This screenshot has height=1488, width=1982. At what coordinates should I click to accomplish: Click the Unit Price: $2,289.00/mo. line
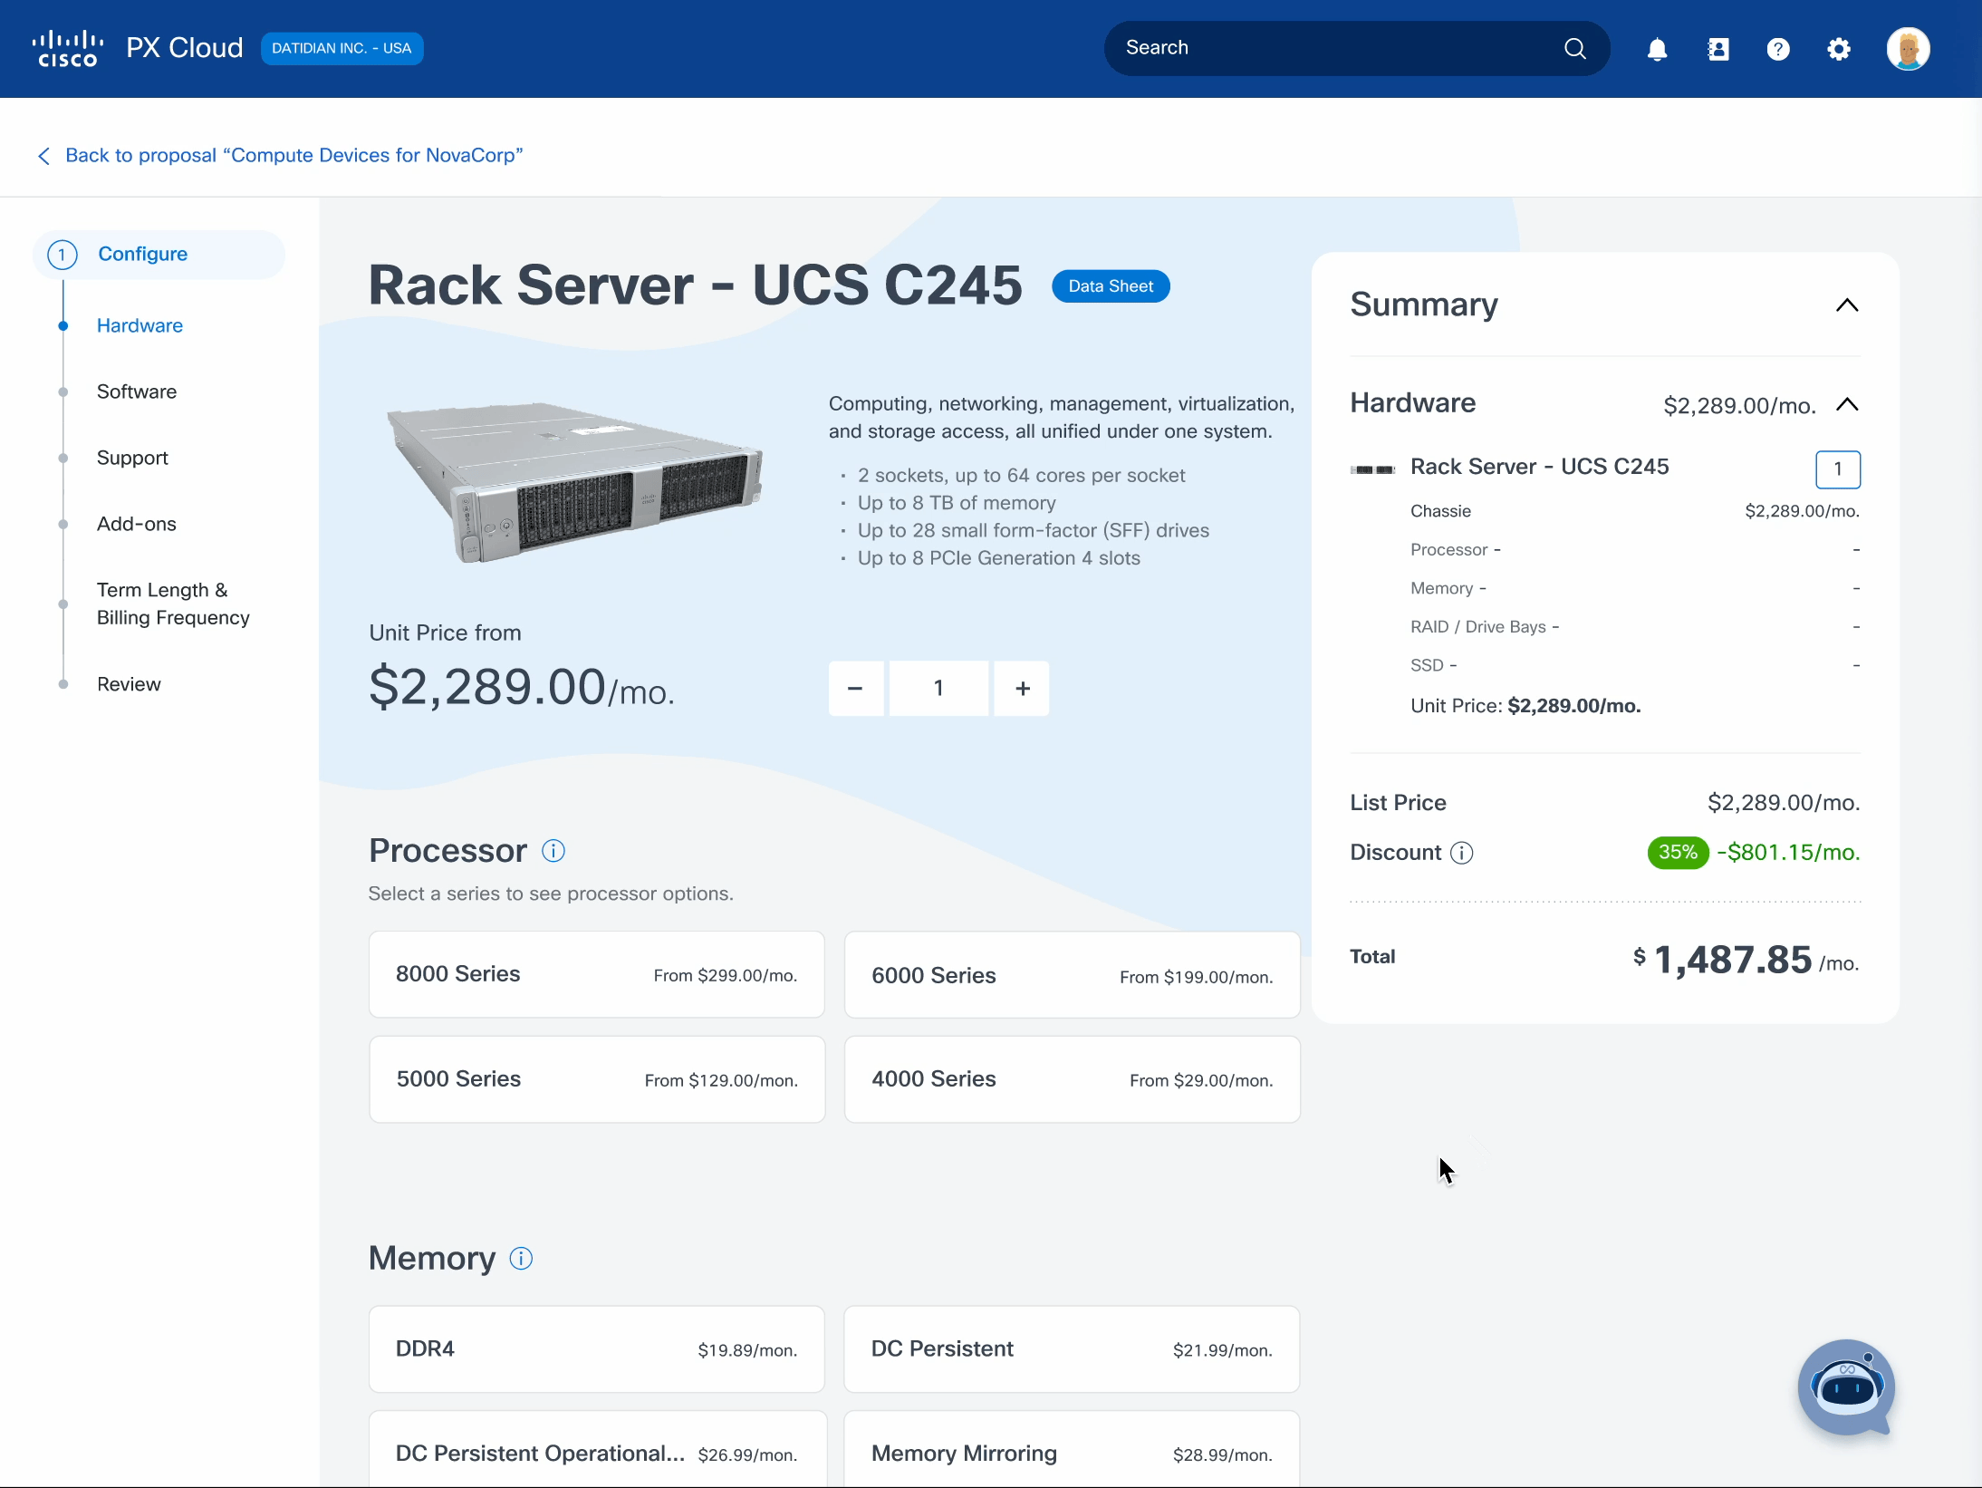pyautogui.click(x=1525, y=706)
